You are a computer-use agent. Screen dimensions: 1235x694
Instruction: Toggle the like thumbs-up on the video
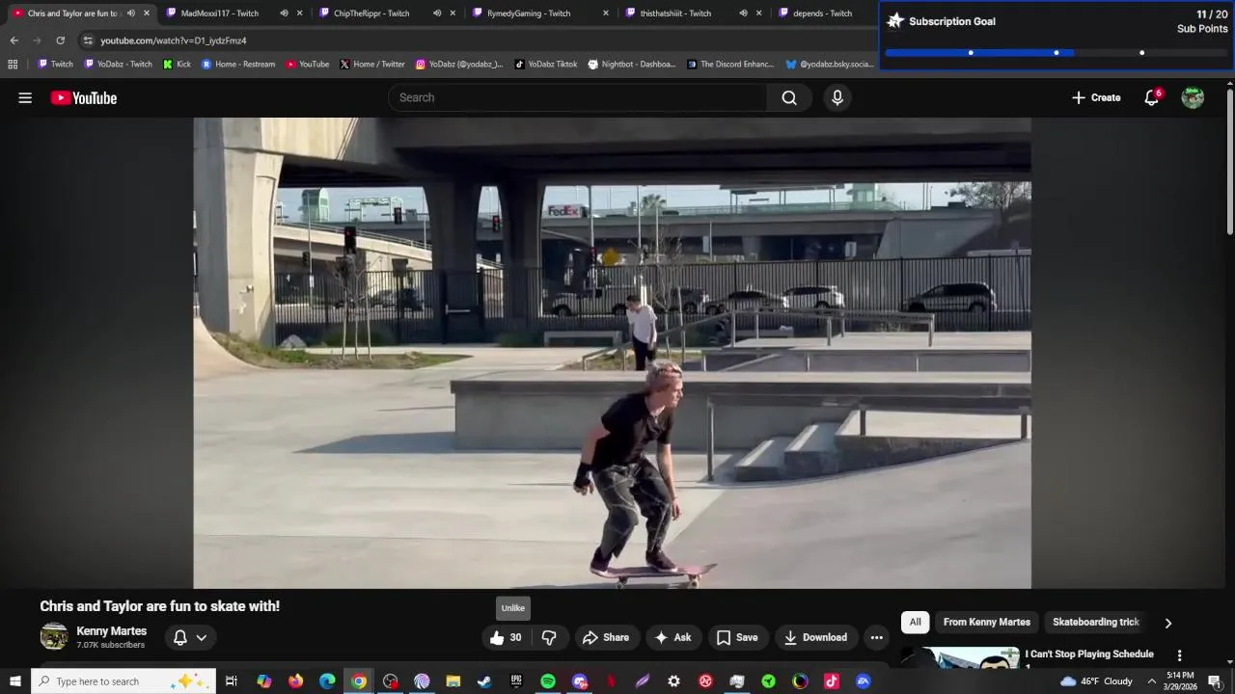pyautogui.click(x=506, y=637)
